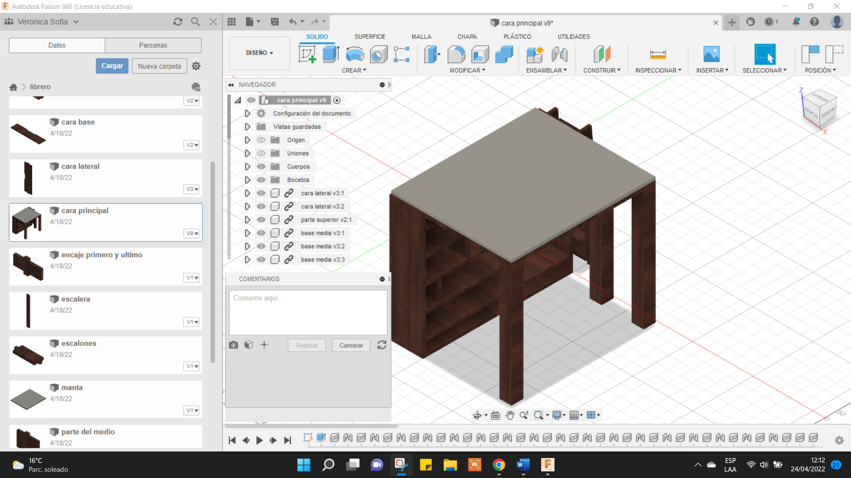The width and height of the screenshot is (851, 478).
Task: Click the Cargar button
Action: [112, 66]
